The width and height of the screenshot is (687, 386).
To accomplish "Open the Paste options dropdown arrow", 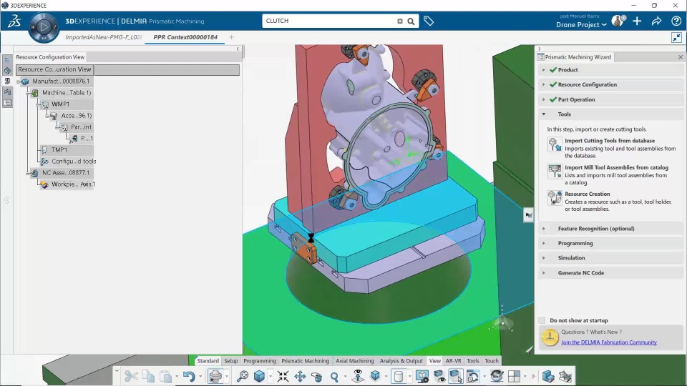I will click(177, 377).
